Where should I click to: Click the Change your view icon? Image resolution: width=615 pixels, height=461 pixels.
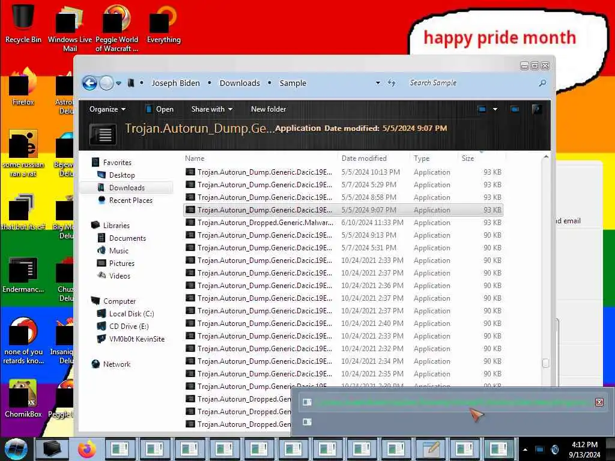tap(482, 109)
